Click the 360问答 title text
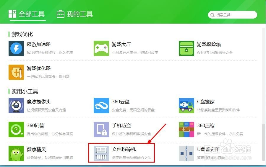This screenshot has width=266, height=167. pos(36,125)
